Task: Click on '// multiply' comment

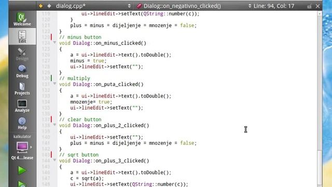Action: pos(75,78)
